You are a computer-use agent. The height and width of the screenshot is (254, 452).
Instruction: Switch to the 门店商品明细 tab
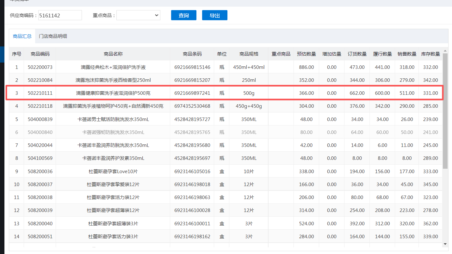tap(53, 36)
